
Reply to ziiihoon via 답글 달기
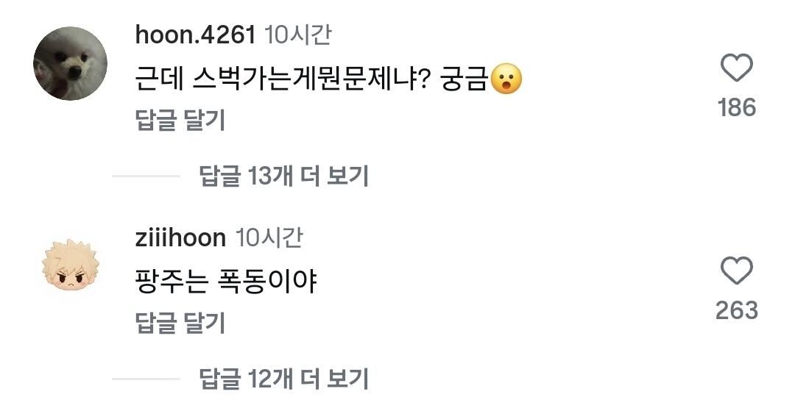coord(180,323)
